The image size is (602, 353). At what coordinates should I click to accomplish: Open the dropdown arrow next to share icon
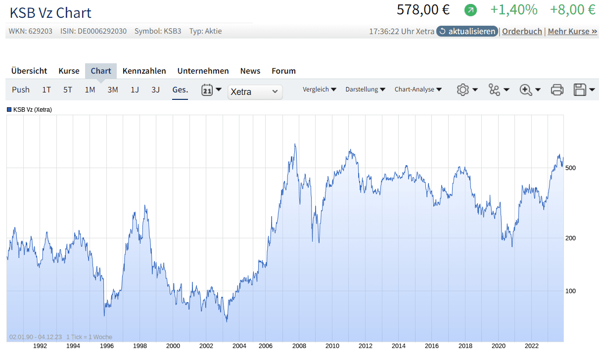click(507, 90)
